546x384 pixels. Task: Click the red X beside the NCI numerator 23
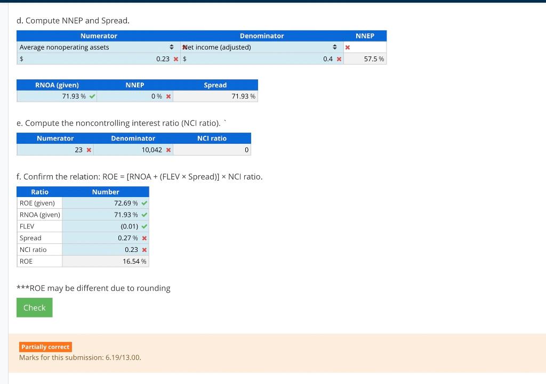(x=88, y=150)
